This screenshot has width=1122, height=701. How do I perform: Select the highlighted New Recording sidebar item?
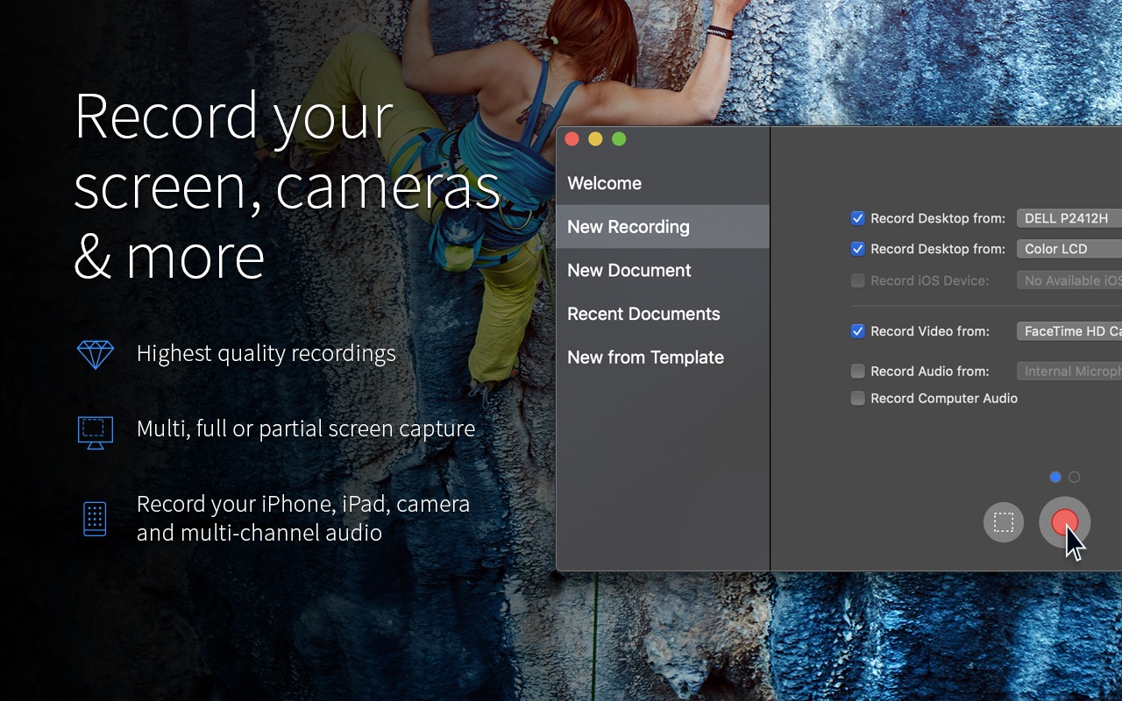click(628, 227)
